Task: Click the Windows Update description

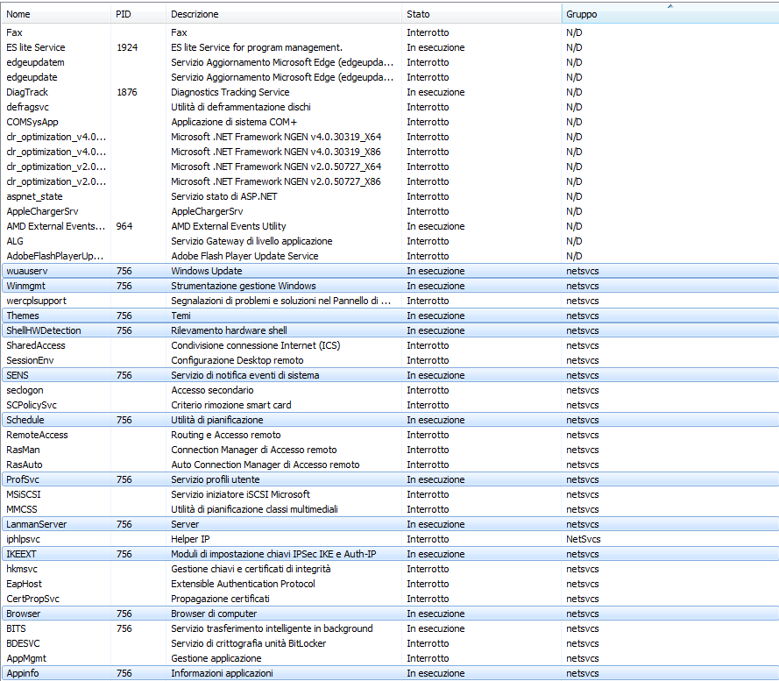Action: pyautogui.click(x=207, y=272)
